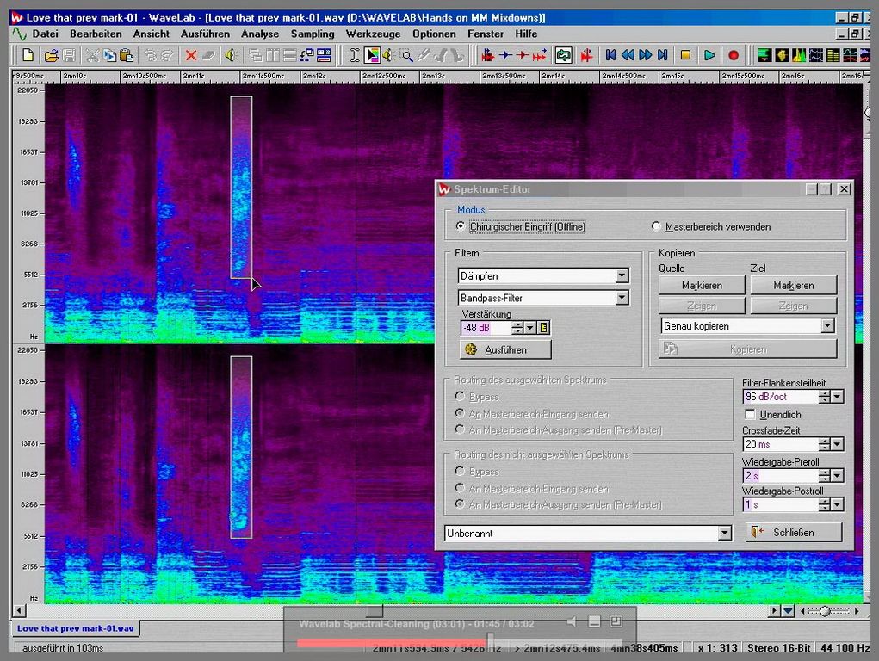Click the open folder toolbar icon
The width and height of the screenshot is (879, 661).
(x=51, y=55)
